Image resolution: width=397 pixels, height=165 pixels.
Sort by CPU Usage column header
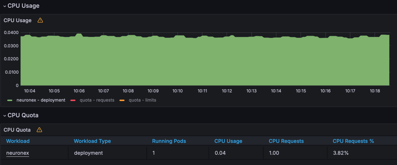[228, 141]
